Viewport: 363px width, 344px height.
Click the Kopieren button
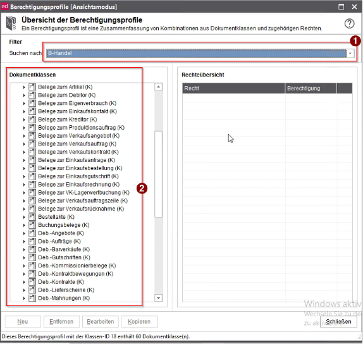(139, 321)
